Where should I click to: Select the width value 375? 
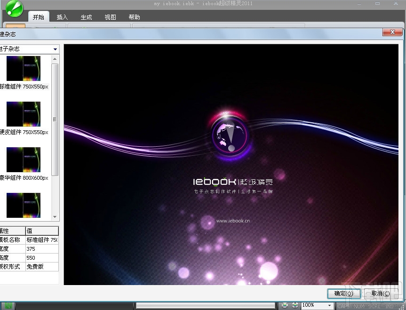coord(42,249)
